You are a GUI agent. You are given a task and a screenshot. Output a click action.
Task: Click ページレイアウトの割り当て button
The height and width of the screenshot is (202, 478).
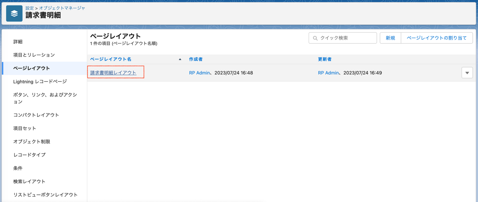pos(437,38)
